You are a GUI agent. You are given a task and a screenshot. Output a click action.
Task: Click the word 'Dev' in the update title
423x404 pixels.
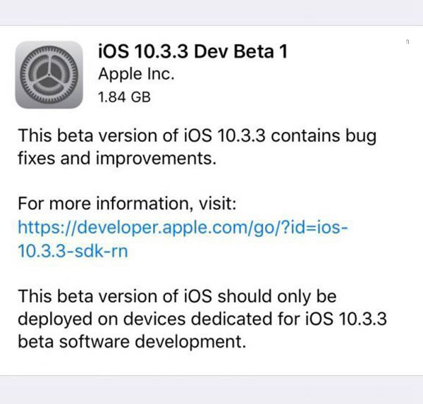pos(211,51)
